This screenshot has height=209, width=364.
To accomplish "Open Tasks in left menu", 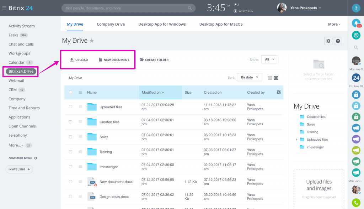I will click(x=13, y=35).
